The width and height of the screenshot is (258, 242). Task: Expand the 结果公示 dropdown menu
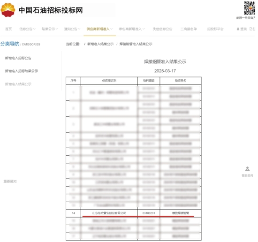tap(50, 29)
